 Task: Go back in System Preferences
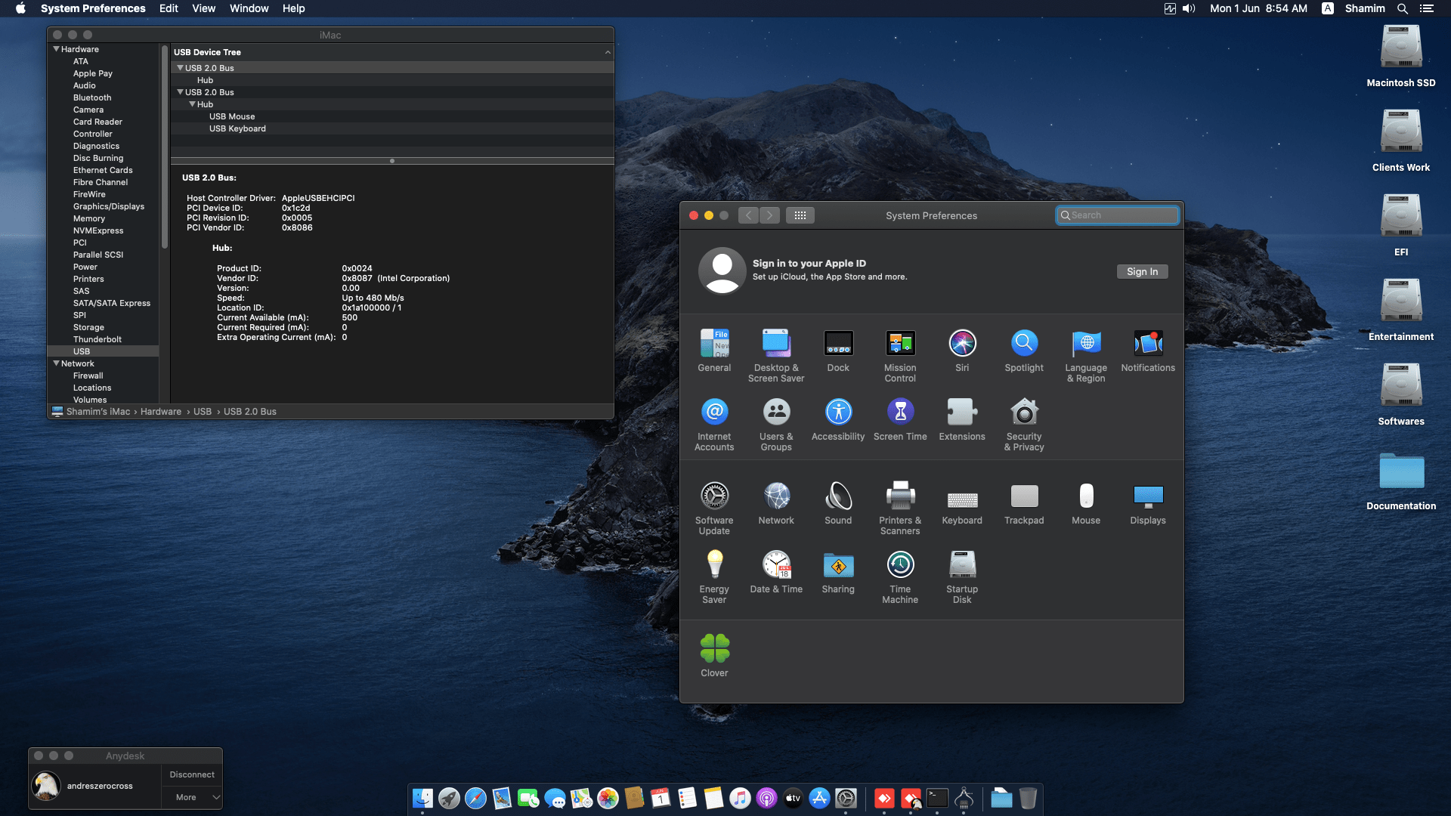pos(748,215)
